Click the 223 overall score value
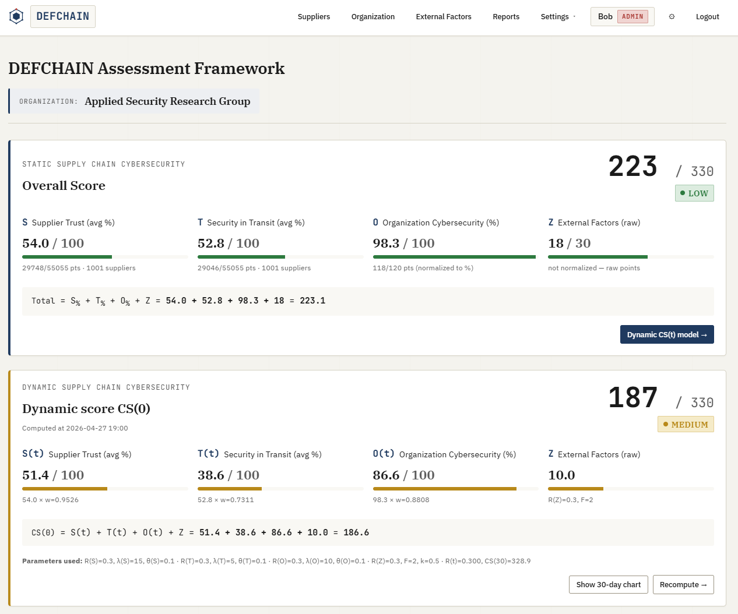This screenshot has height=614, width=738. (633, 167)
